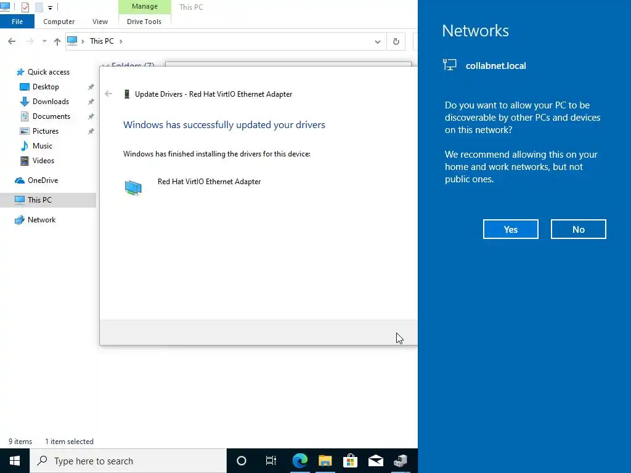Select the Drive Tools tab
This screenshot has width=631, height=473.
144,22
